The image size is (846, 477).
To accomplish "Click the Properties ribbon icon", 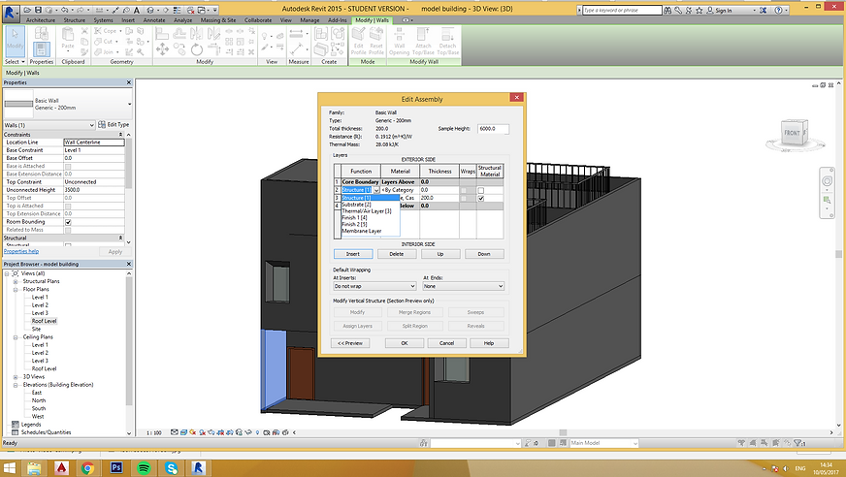I will [x=42, y=48].
